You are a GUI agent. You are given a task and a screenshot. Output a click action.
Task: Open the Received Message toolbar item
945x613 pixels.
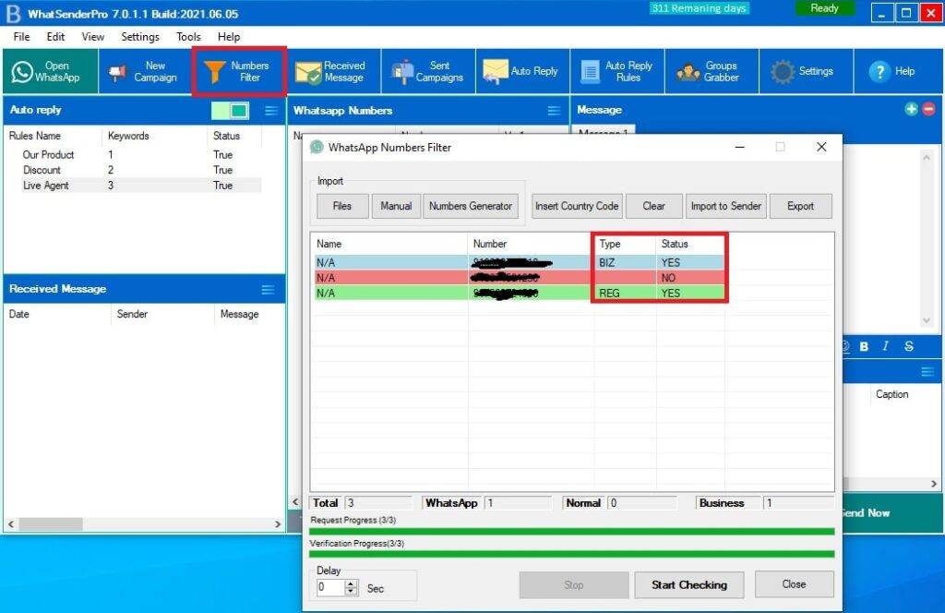(331, 72)
